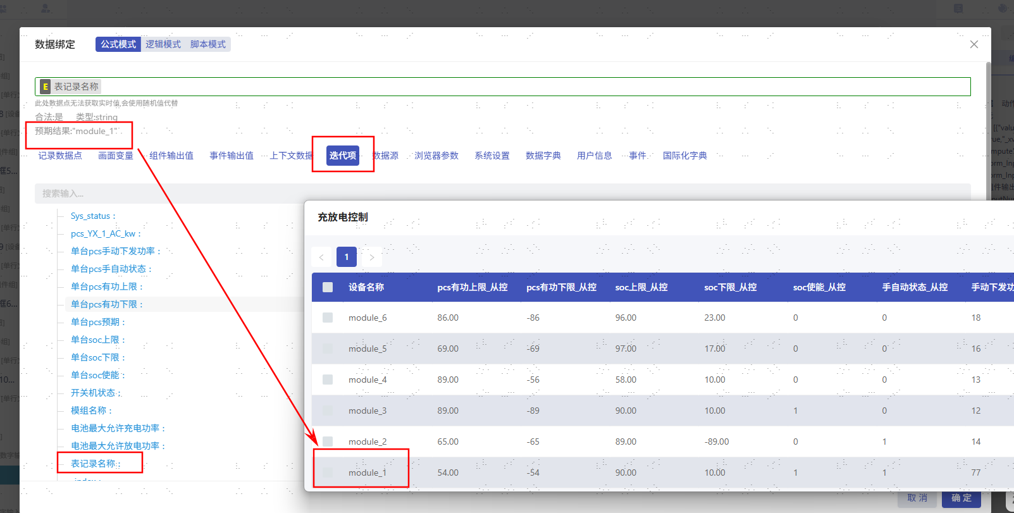The image size is (1014, 513).
Task: Check the module_5 row checkbox
Action: [x=328, y=349]
